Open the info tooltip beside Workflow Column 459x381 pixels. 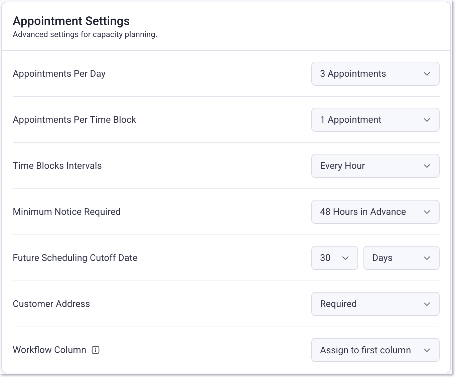(96, 350)
